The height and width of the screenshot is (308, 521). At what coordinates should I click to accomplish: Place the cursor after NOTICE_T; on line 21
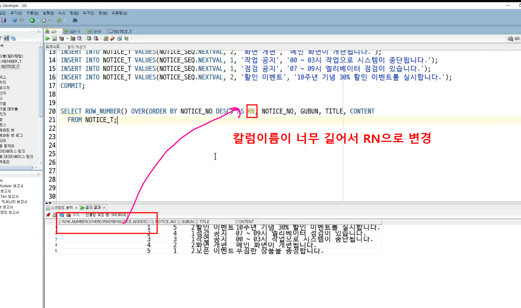click(118, 120)
